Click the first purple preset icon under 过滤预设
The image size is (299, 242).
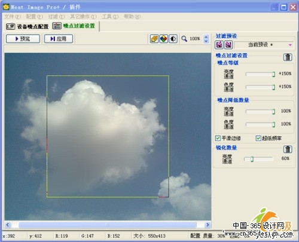pyautogui.click(x=219, y=45)
